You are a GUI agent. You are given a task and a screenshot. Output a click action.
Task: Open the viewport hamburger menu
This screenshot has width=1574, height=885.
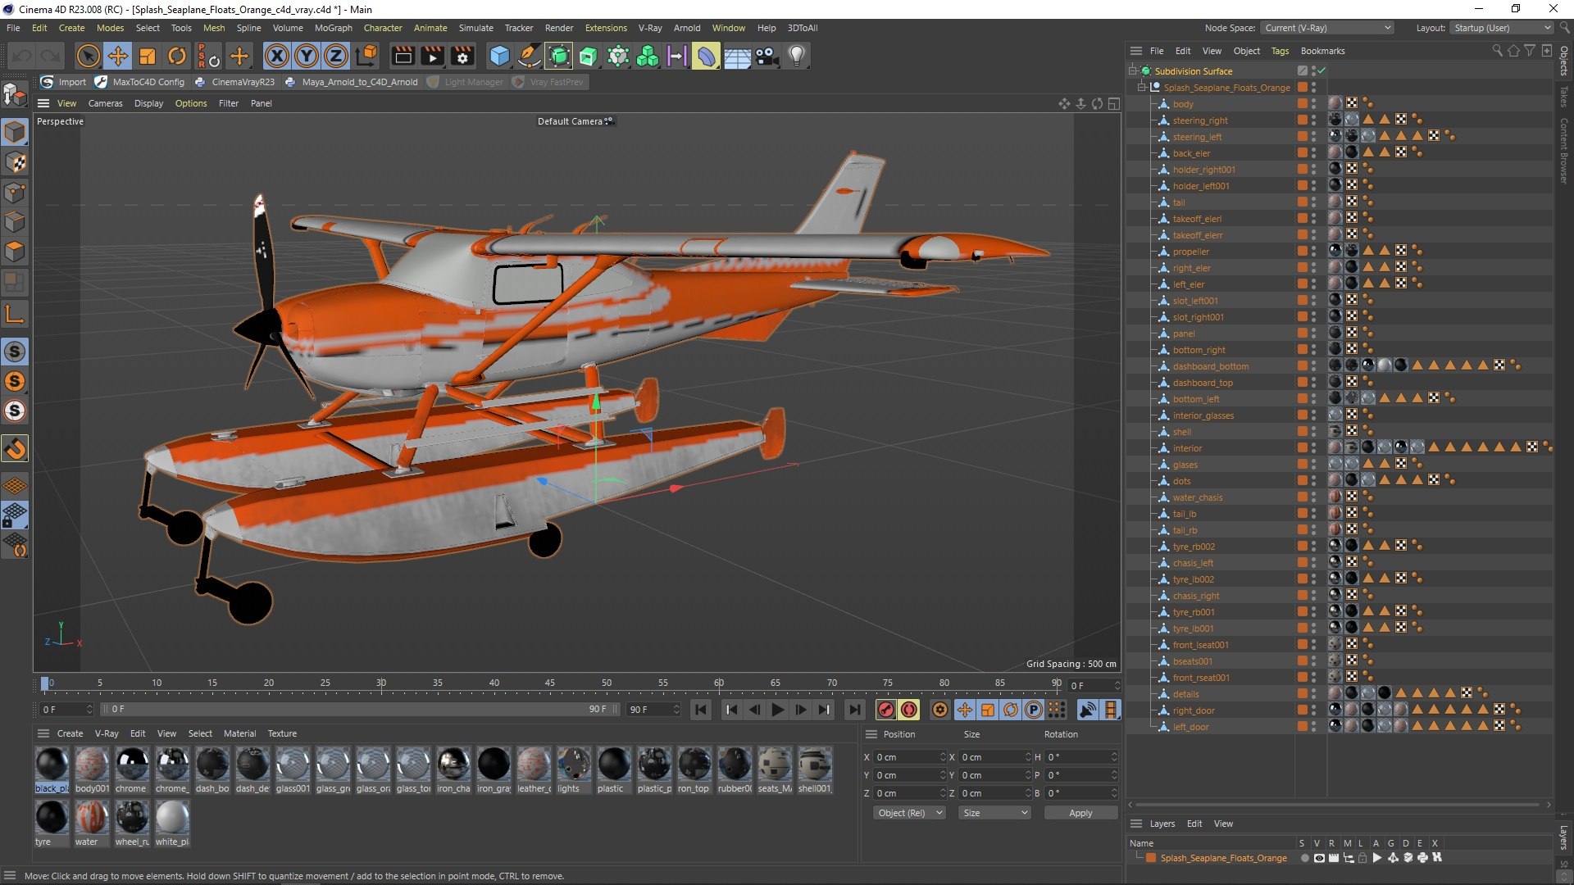pyautogui.click(x=43, y=103)
